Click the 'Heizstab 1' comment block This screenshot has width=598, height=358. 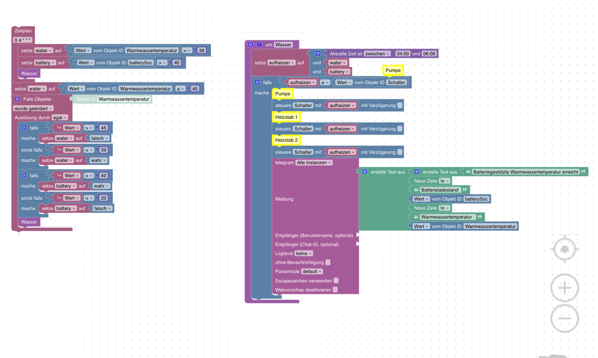pos(286,117)
